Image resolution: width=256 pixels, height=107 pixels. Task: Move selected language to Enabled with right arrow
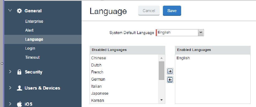pos(170,71)
